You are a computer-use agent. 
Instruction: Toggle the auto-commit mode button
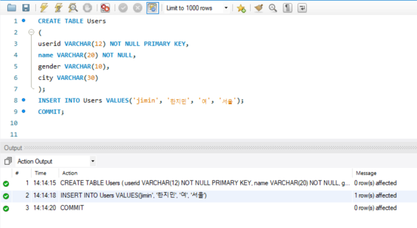(x=152, y=8)
